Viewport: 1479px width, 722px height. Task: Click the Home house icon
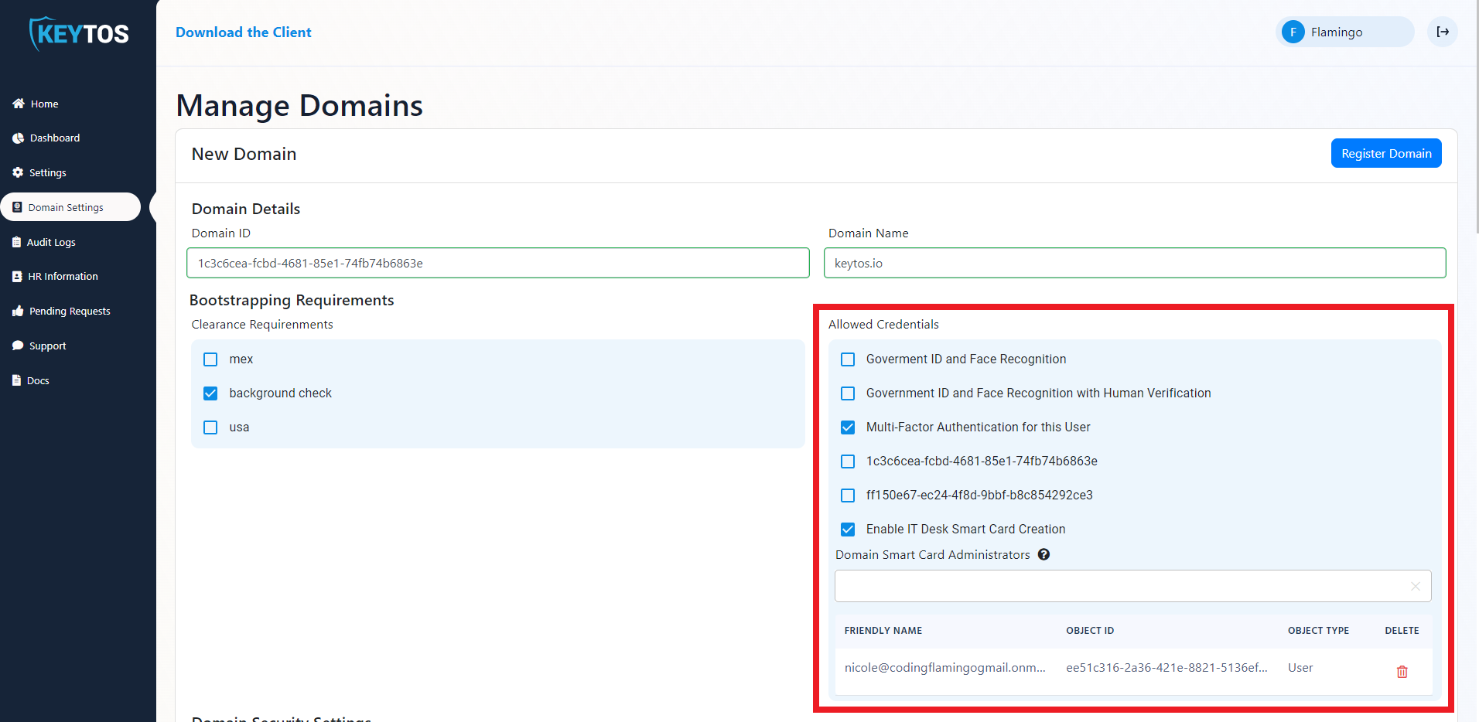tap(19, 104)
